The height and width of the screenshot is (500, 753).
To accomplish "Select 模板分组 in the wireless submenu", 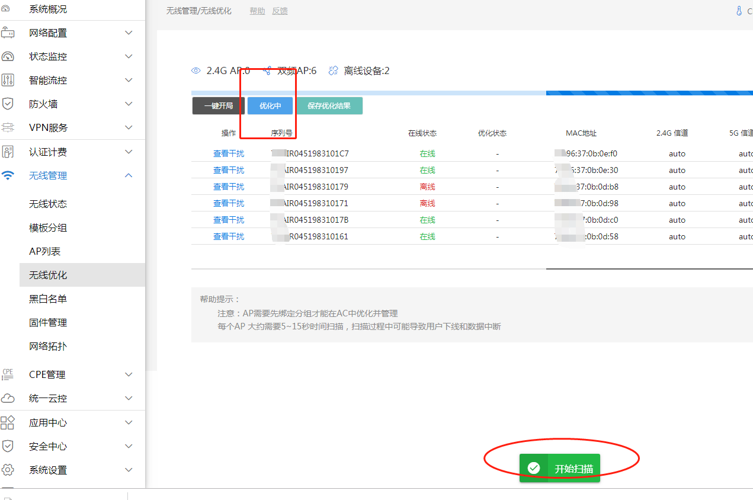I will (x=48, y=227).
